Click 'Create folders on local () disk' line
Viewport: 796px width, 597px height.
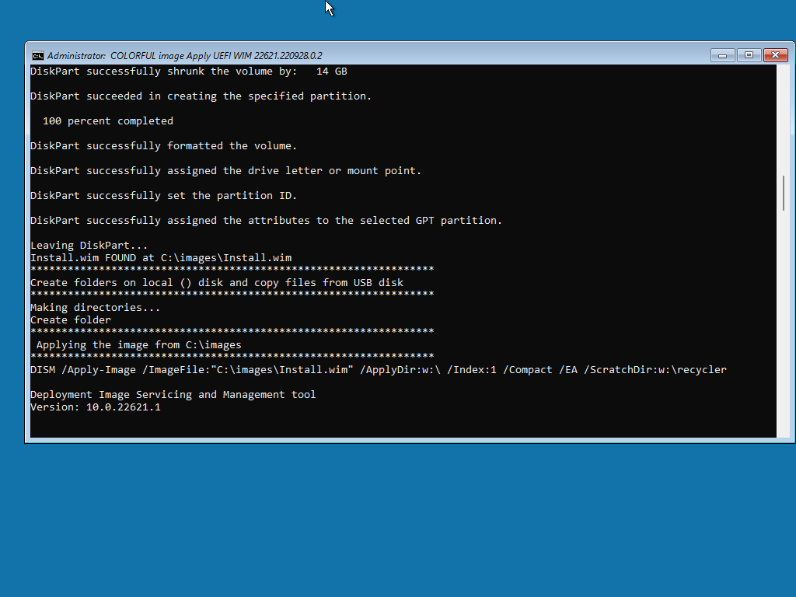point(217,283)
